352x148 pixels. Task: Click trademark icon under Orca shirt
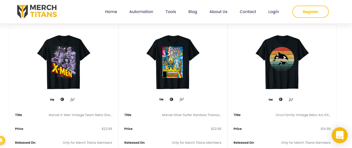(270, 100)
